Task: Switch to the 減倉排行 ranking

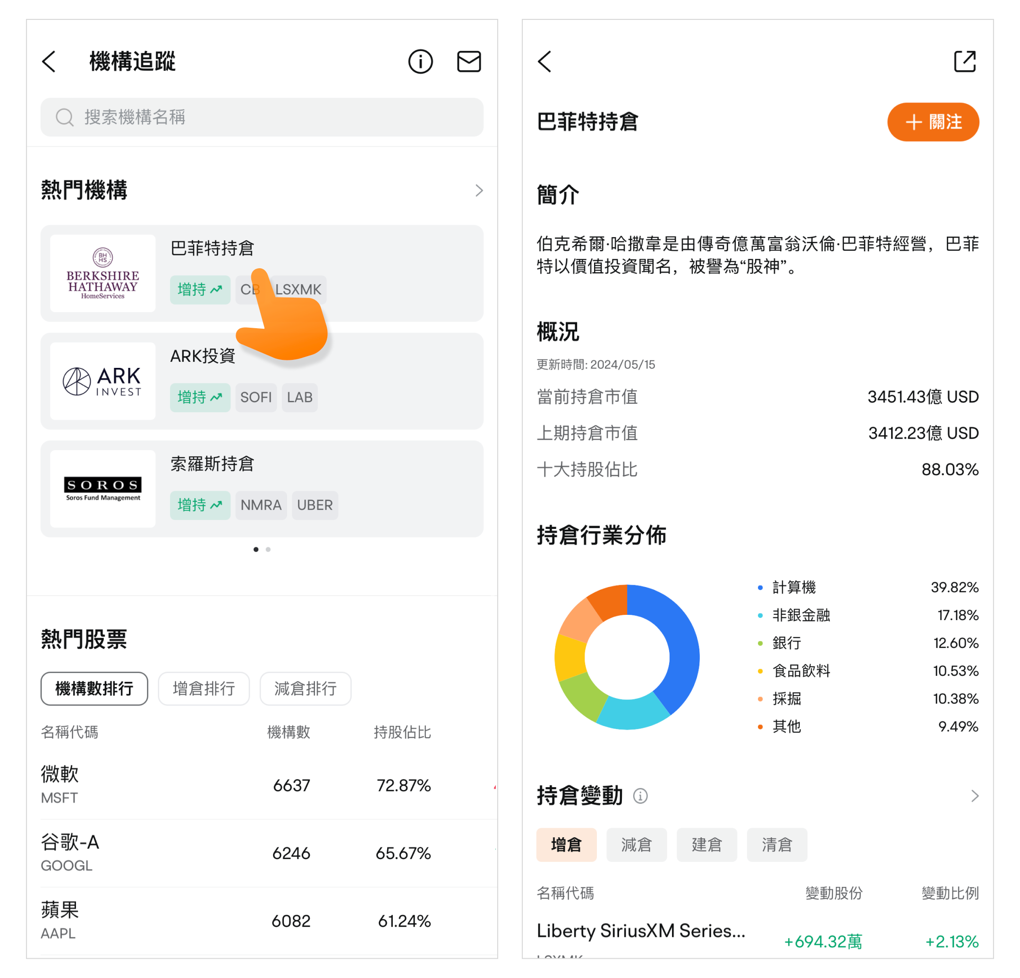Action: (305, 688)
